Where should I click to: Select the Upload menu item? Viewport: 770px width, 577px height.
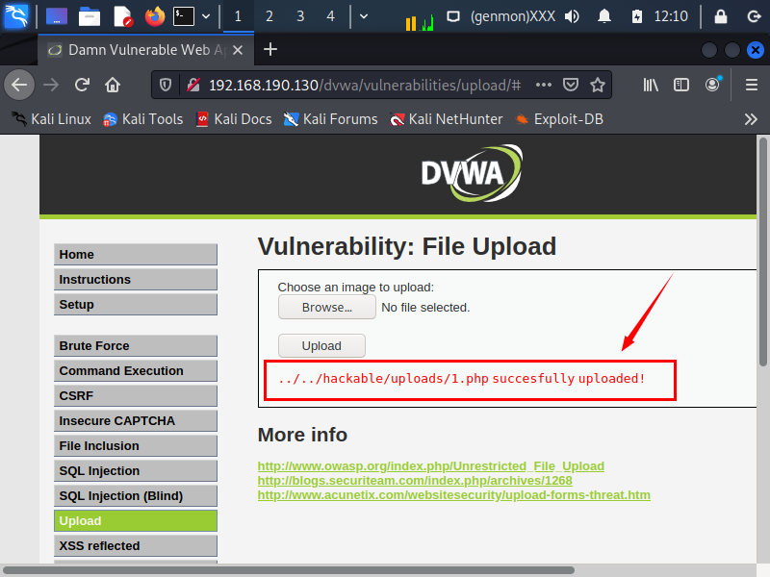coord(136,520)
